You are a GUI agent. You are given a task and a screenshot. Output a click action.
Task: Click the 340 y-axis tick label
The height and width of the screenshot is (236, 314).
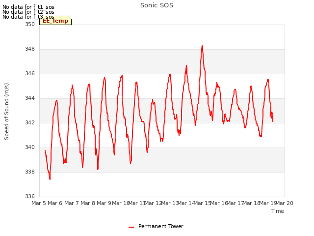(30, 147)
